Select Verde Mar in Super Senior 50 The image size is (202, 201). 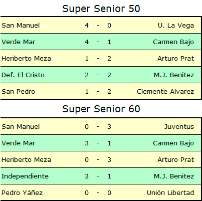pyautogui.click(x=19, y=42)
